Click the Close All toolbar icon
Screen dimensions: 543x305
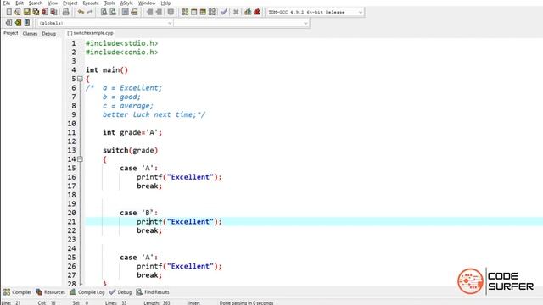coord(53,12)
